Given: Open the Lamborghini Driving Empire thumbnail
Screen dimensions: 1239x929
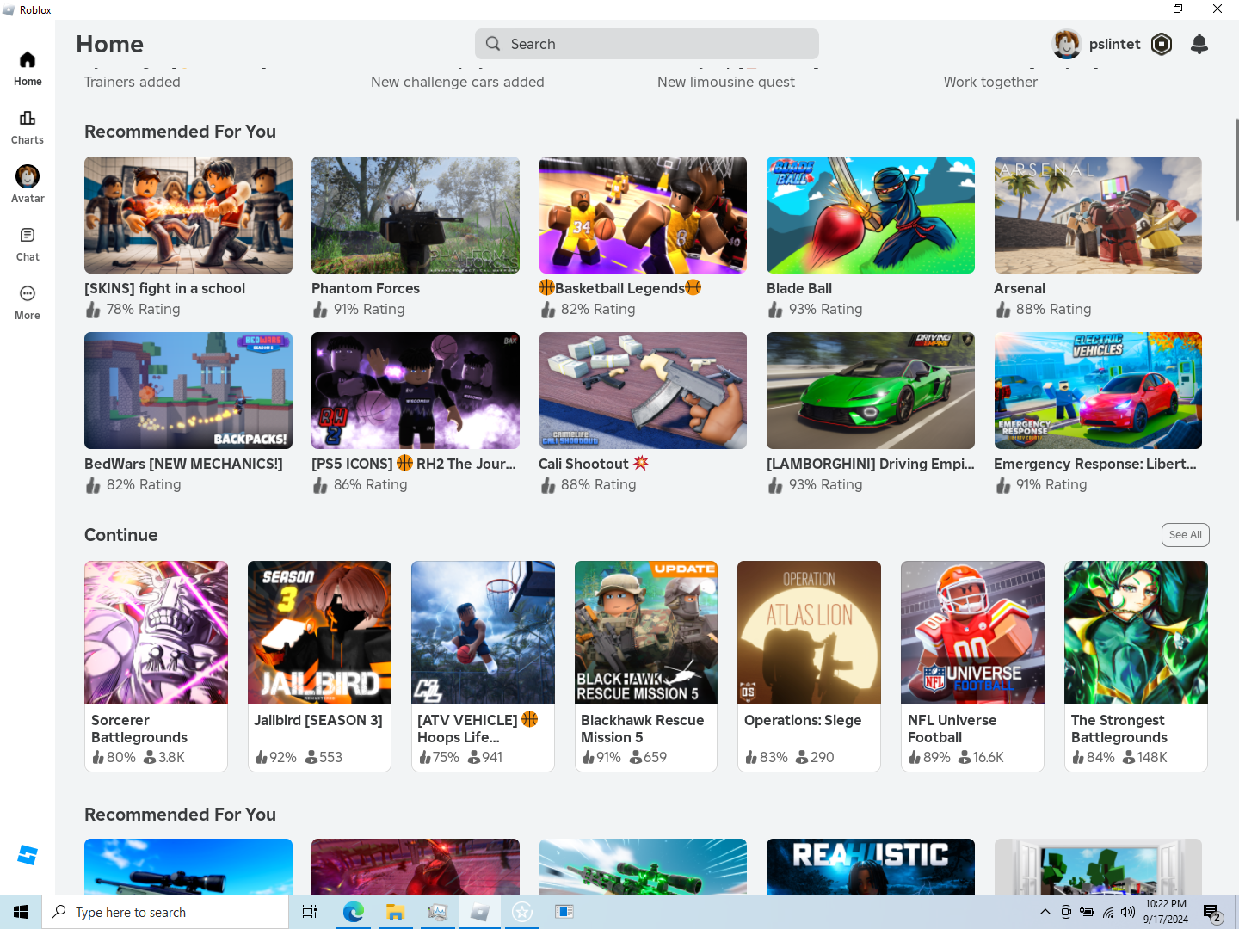Looking at the screenshot, I should pyautogui.click(x=871, y=391).
